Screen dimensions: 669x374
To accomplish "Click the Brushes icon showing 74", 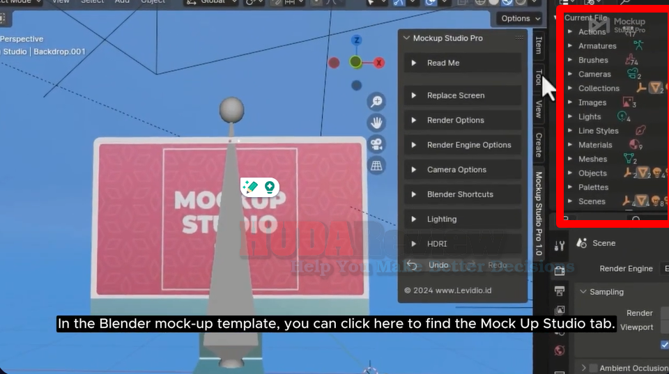I will coord(631,60).
